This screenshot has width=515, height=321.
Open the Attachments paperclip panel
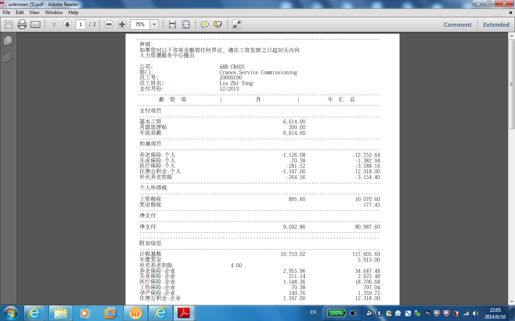8,57
